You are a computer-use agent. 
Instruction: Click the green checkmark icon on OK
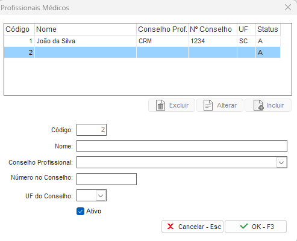244,227
